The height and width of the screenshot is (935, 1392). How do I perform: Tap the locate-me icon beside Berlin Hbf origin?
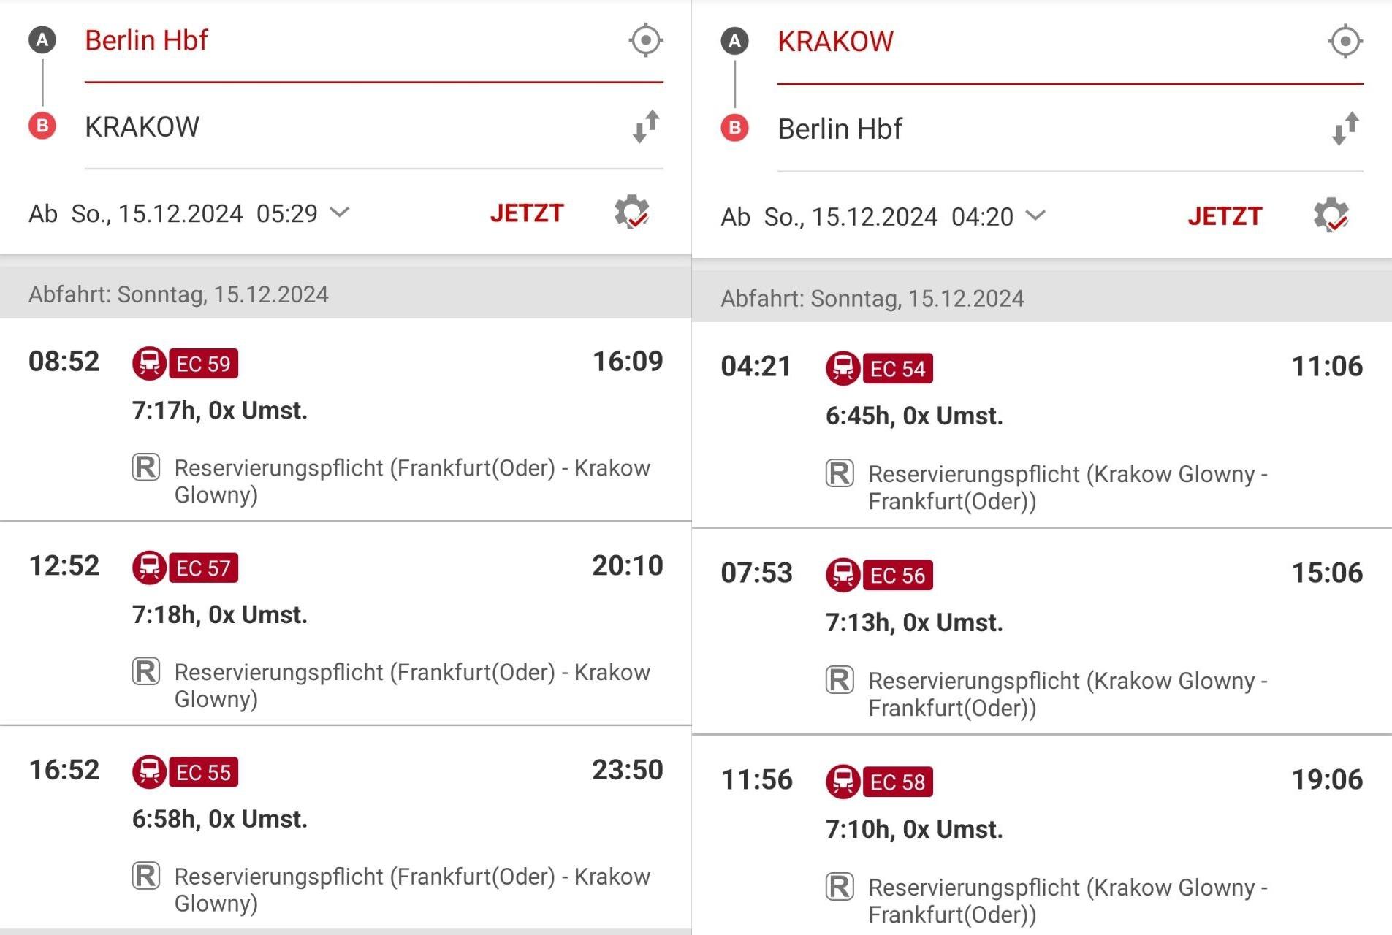tap(645, 40)
